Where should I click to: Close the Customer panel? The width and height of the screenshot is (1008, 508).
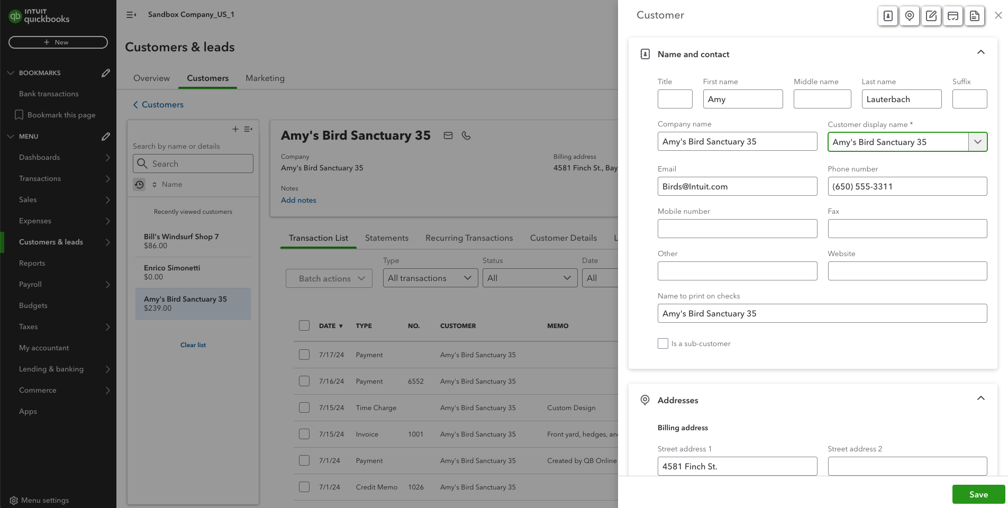[998, 15]
